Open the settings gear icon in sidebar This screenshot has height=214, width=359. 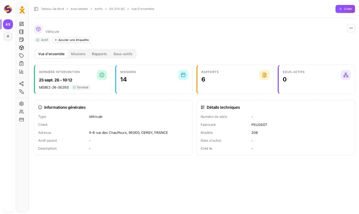[21, 104]
